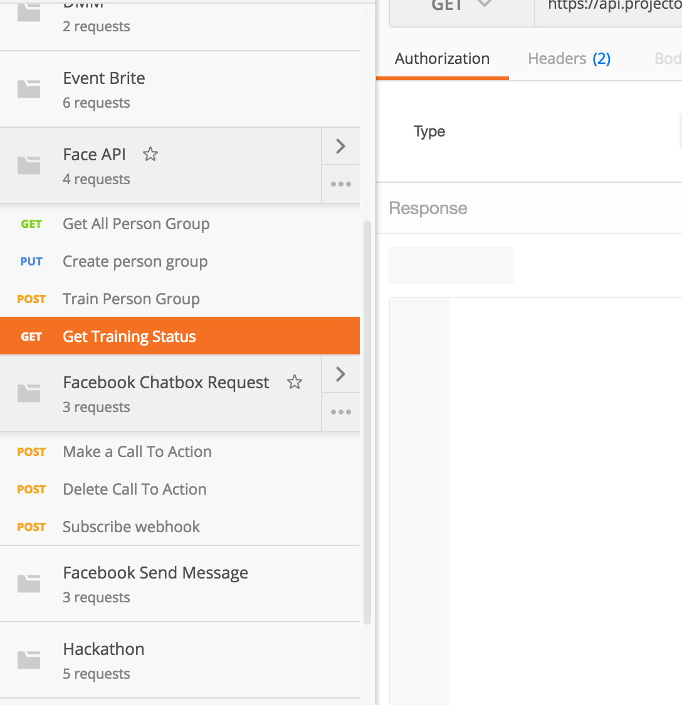The width and height of the screenshot is (682, 705).
Task: Switch to the Headers tab
Action: pos(569,59)
